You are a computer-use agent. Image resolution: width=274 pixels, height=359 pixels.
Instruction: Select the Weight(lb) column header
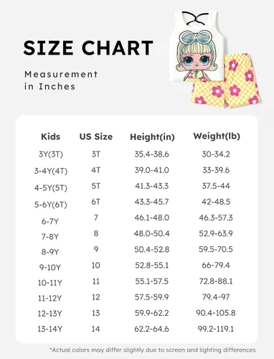(217, 136)
